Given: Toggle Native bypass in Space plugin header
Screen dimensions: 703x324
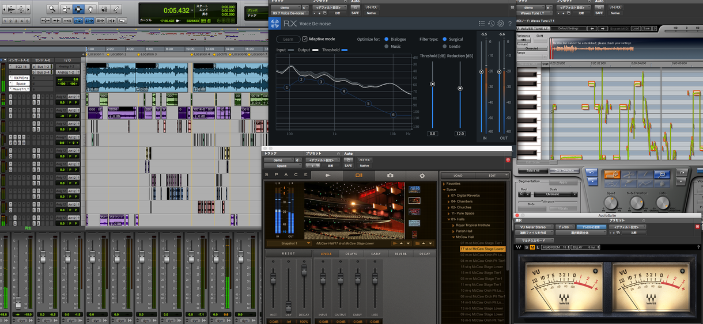Looking at the screenshot, I should coord(365,166).
